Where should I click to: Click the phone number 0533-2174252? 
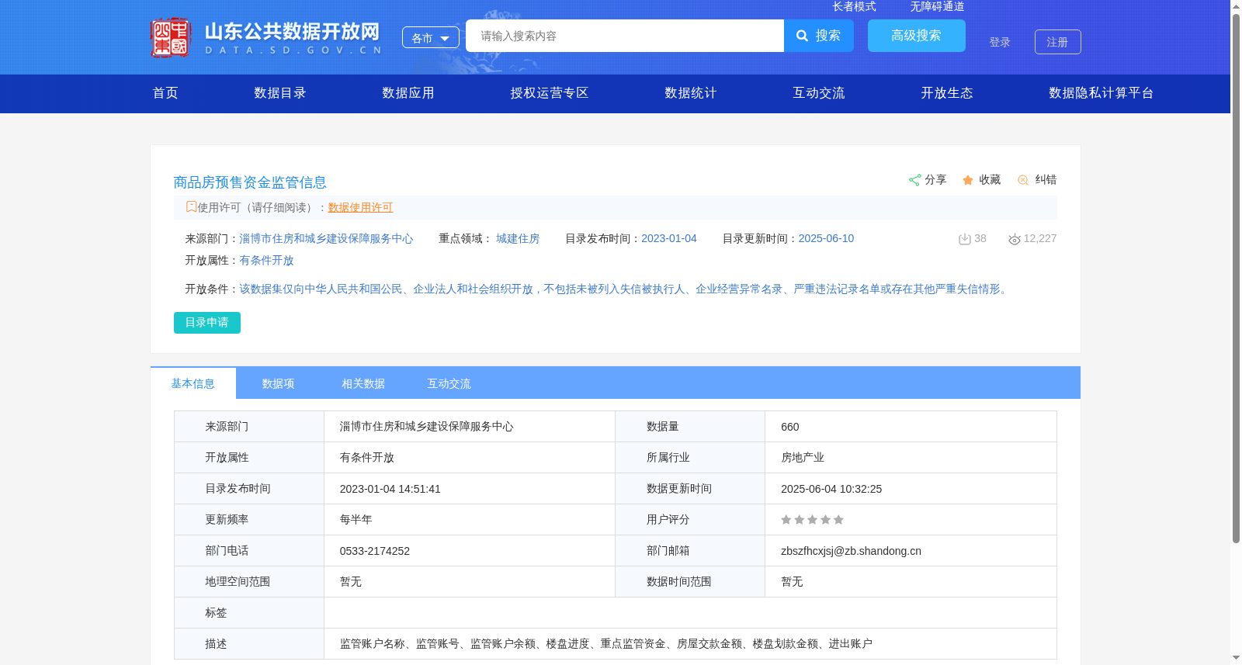pyautogui.click(x=375, y=551)
